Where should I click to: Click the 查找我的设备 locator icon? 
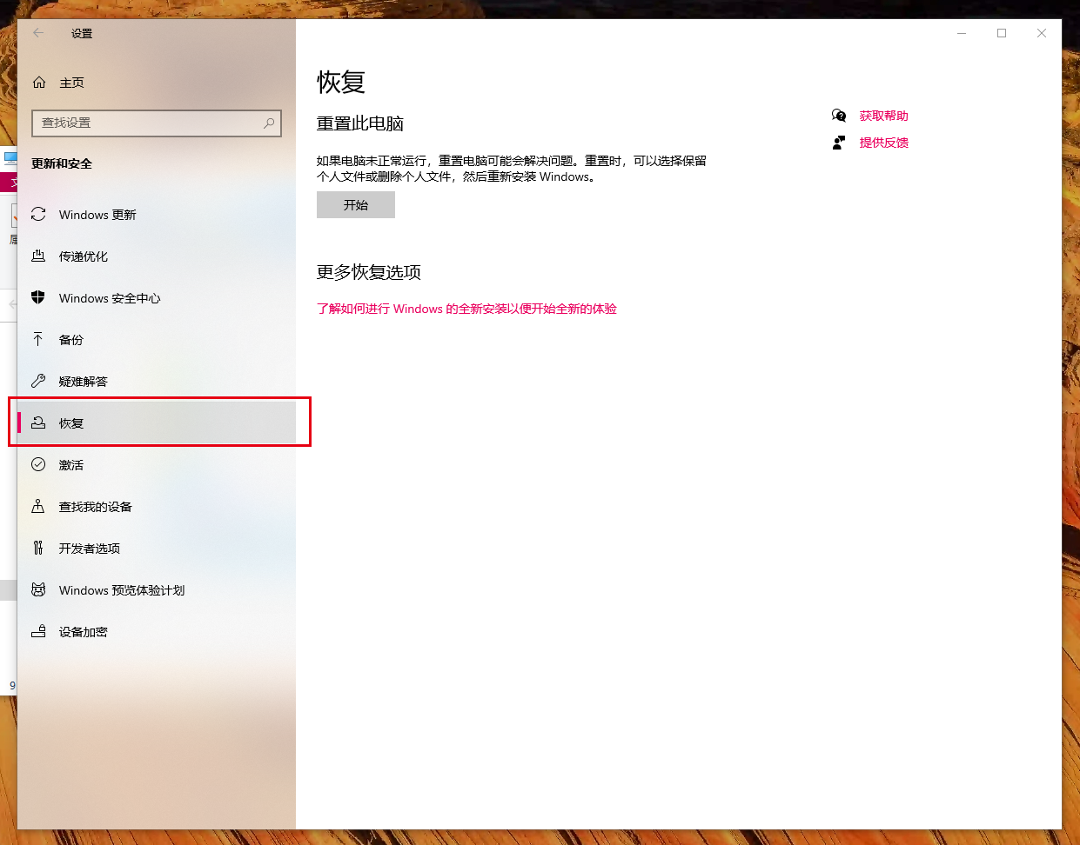[x=38, y=506]
